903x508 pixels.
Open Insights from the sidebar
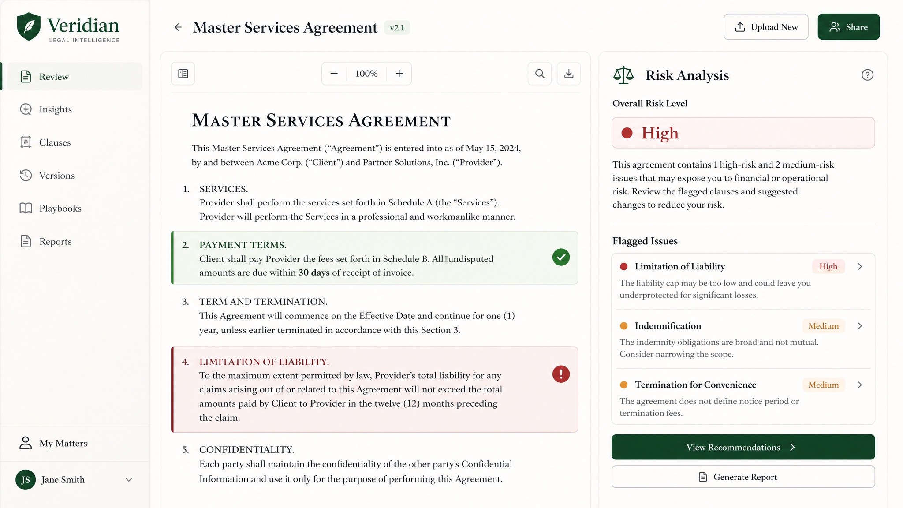(75, 109)
